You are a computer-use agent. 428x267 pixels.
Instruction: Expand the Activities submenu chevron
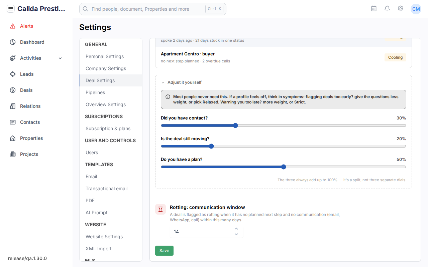pos(60,58)
